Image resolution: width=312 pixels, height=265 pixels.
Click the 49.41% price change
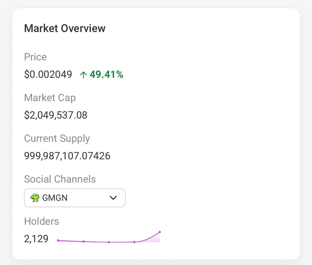[x=106, y=75]
